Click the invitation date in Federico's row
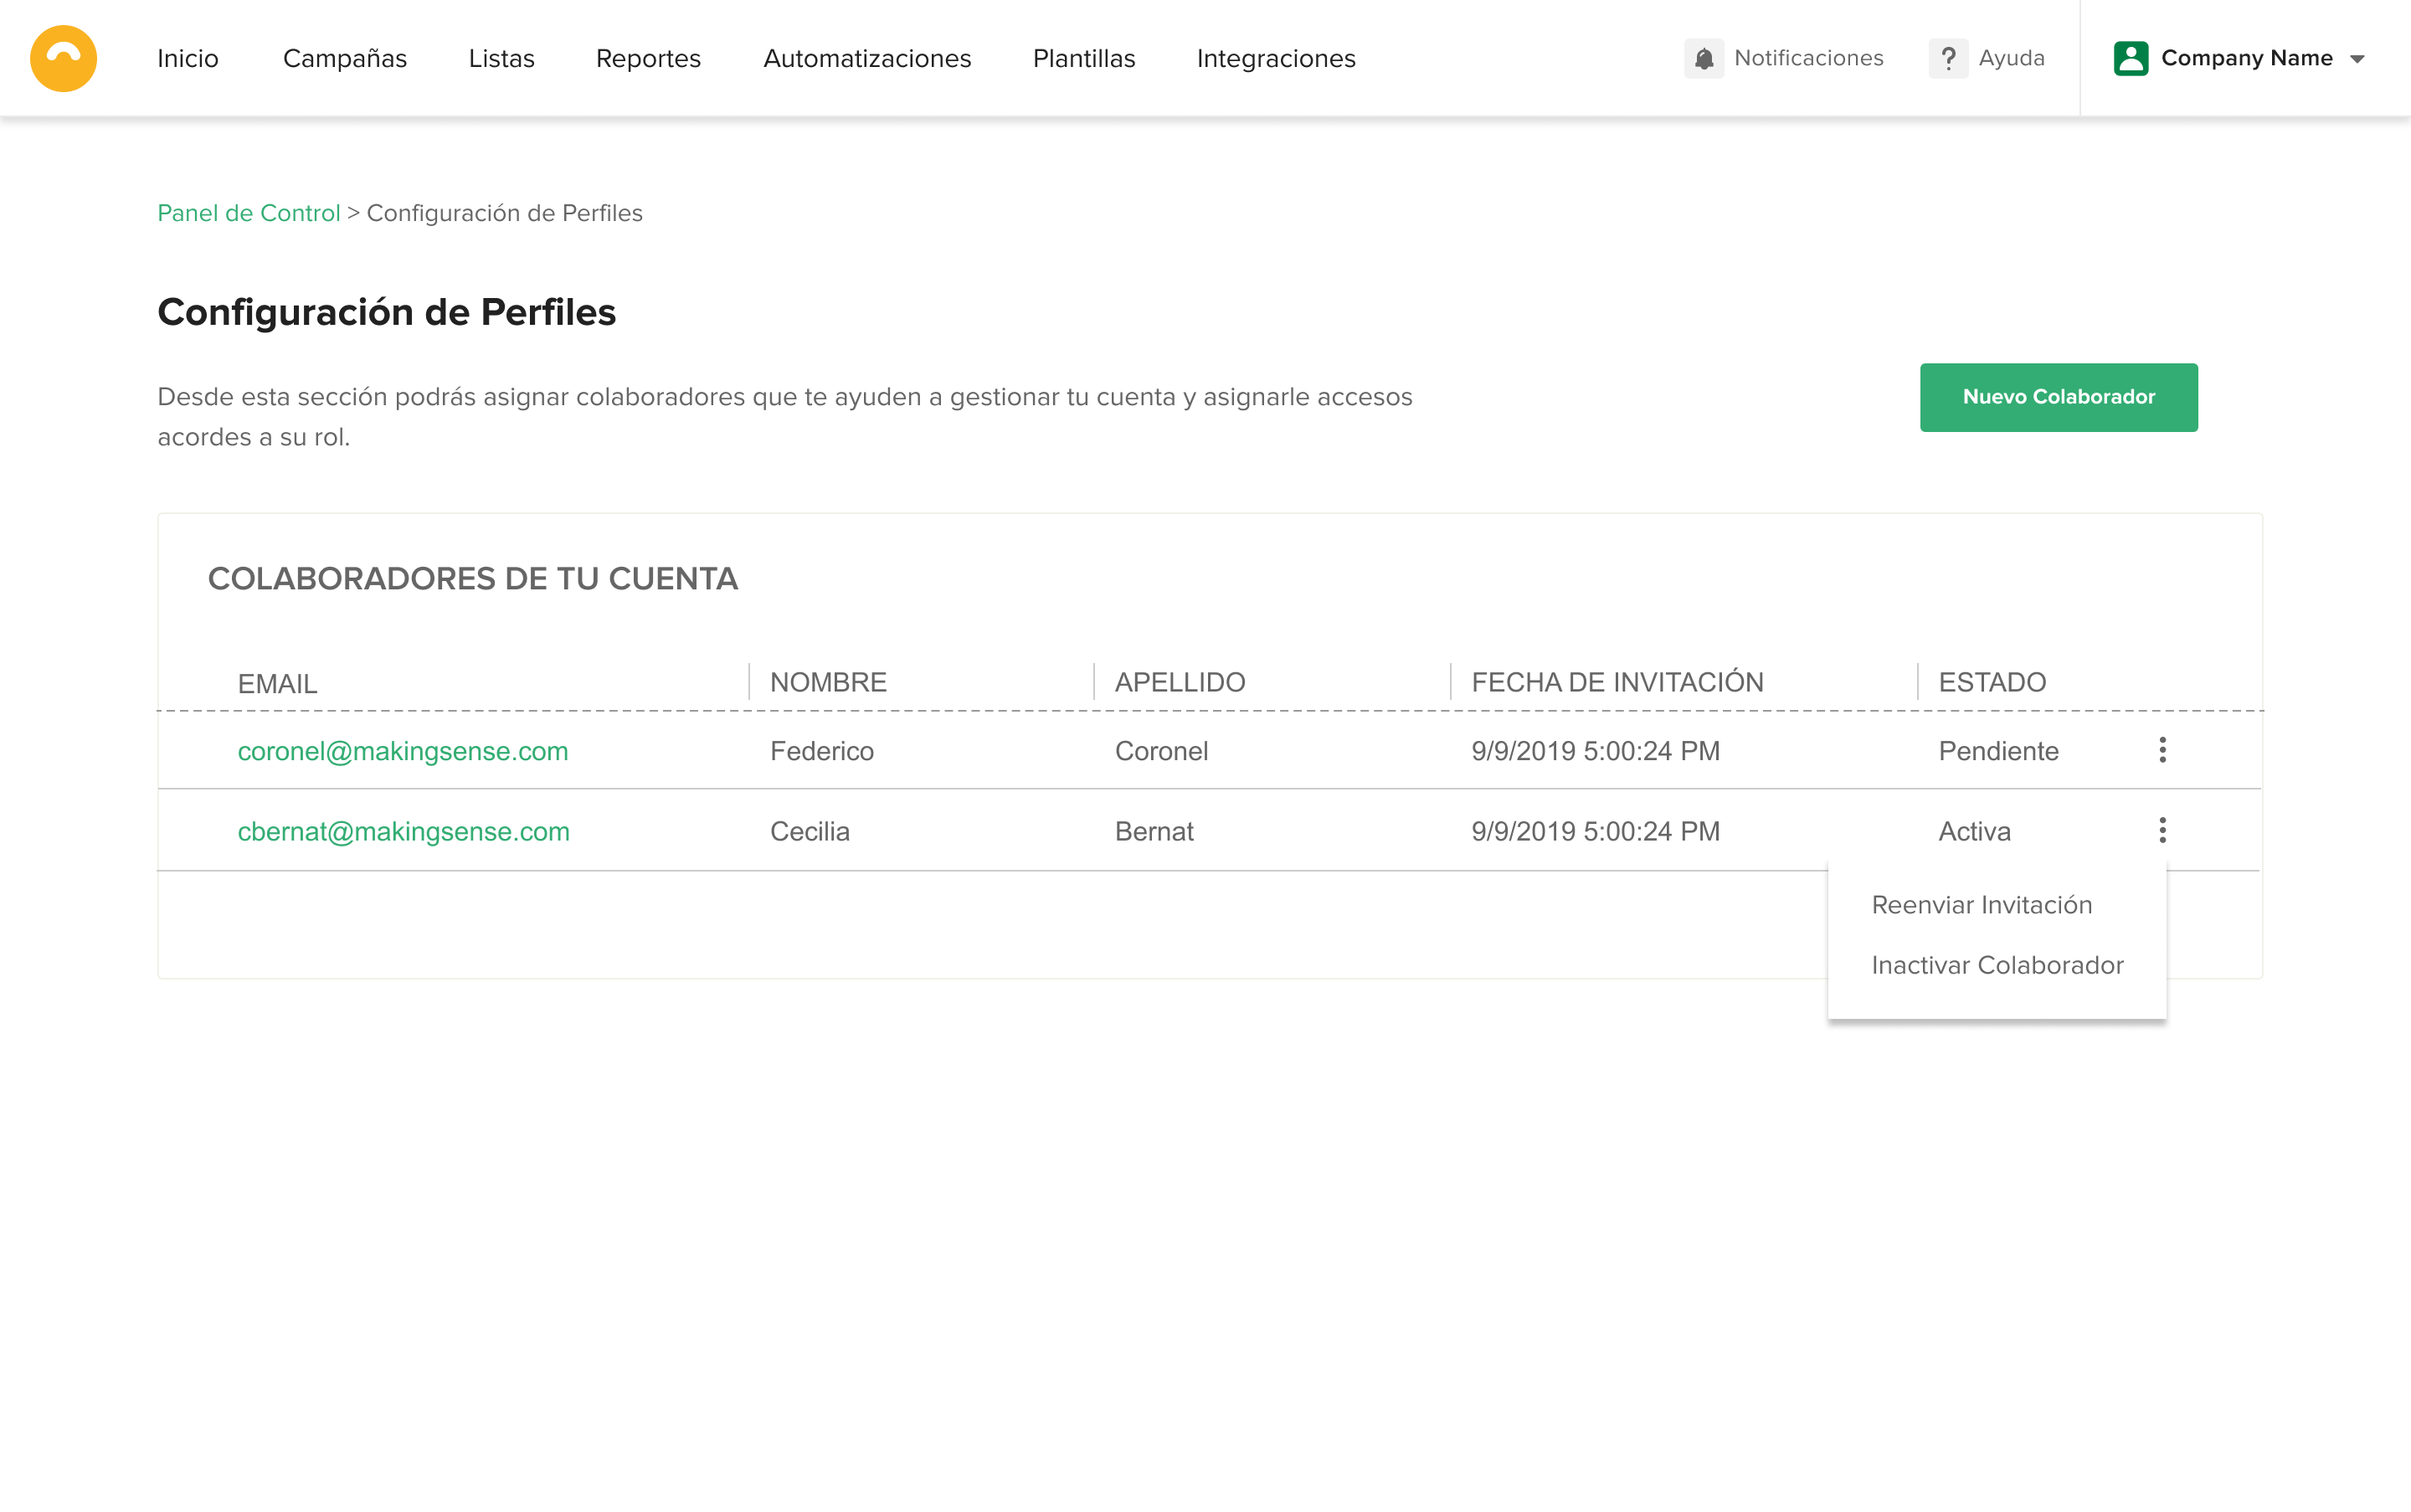This screenshot has width=2411, height=1512. tap(1595, 751)
